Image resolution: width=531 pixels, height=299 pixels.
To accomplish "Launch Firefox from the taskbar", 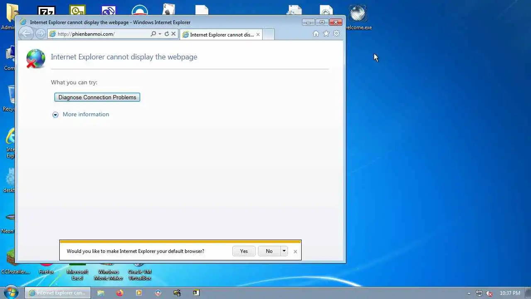I will [120, 293].
